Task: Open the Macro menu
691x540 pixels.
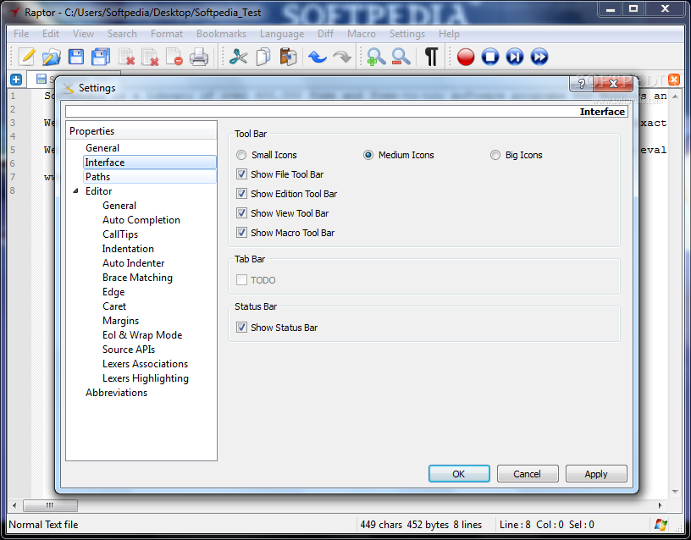Action: [x=362, y=34]
